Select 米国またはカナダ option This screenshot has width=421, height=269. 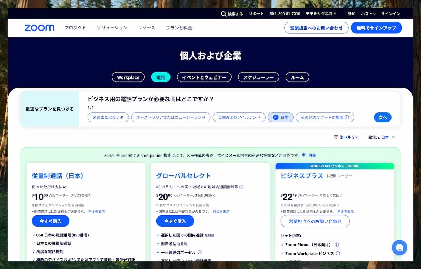click(x=108, y=117)
